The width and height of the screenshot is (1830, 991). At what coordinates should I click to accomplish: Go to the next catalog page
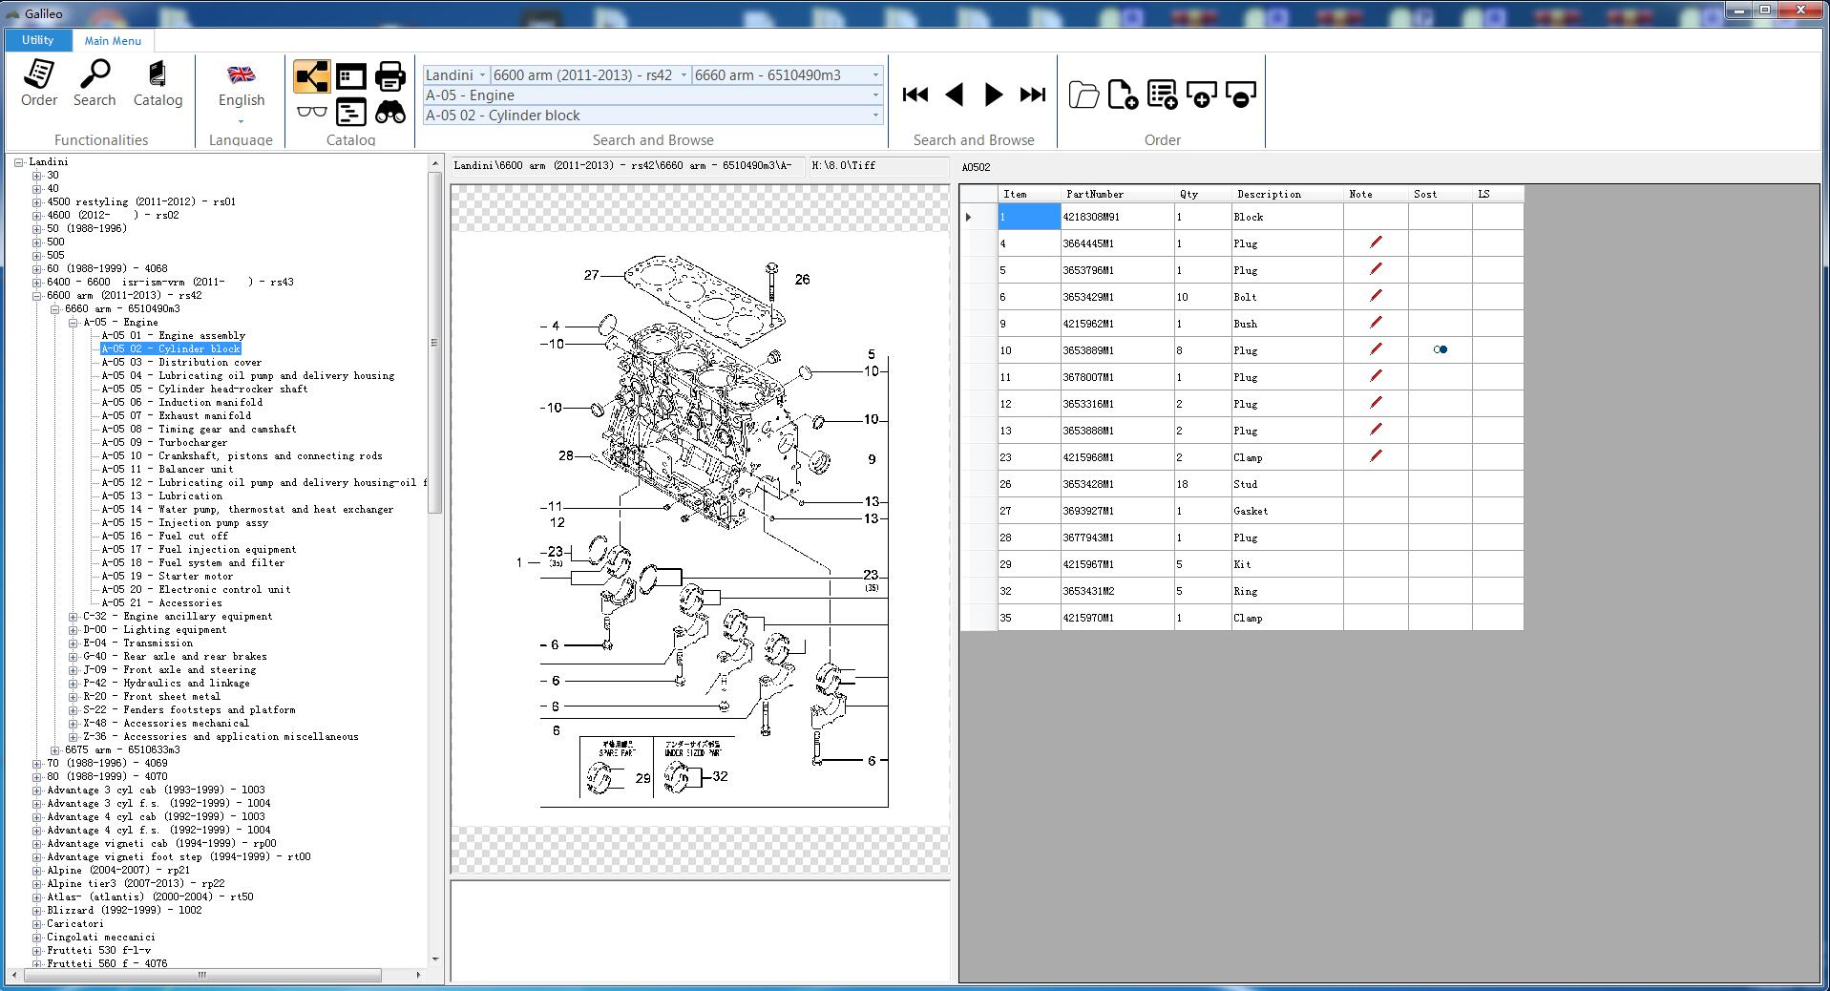point(993,95)
